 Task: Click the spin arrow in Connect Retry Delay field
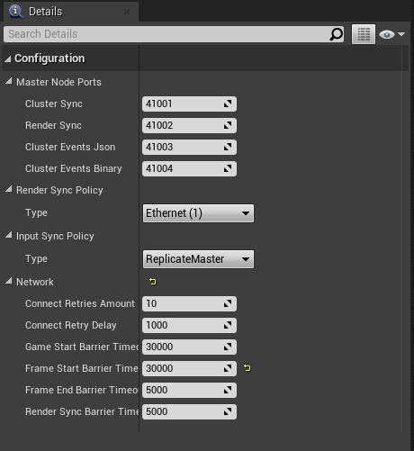[228, 325]
